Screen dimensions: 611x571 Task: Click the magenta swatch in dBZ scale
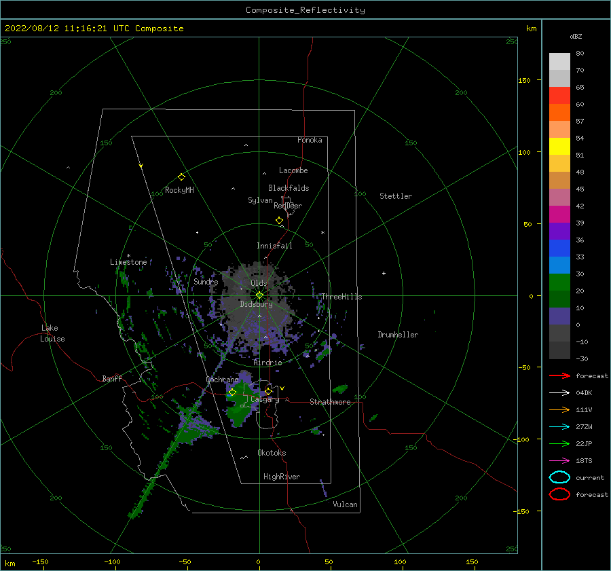[559, 214]
